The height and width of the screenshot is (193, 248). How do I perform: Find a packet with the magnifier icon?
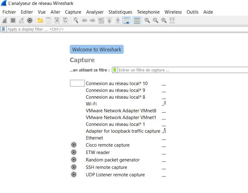(76, 20)
